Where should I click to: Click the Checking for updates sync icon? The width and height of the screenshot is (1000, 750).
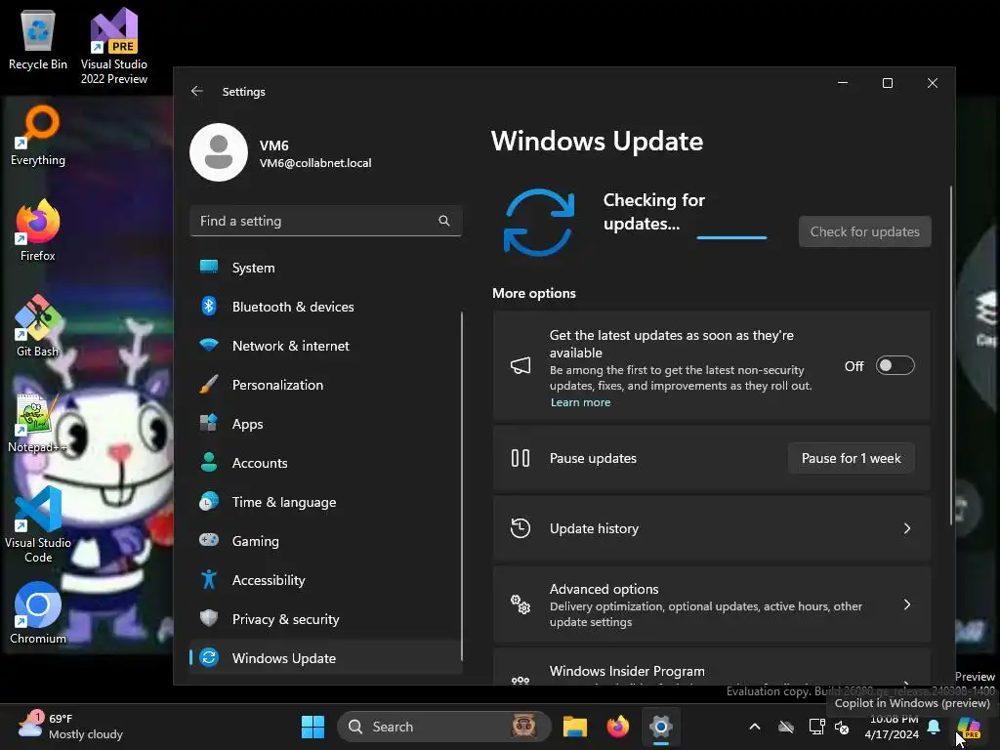(539, 222)
